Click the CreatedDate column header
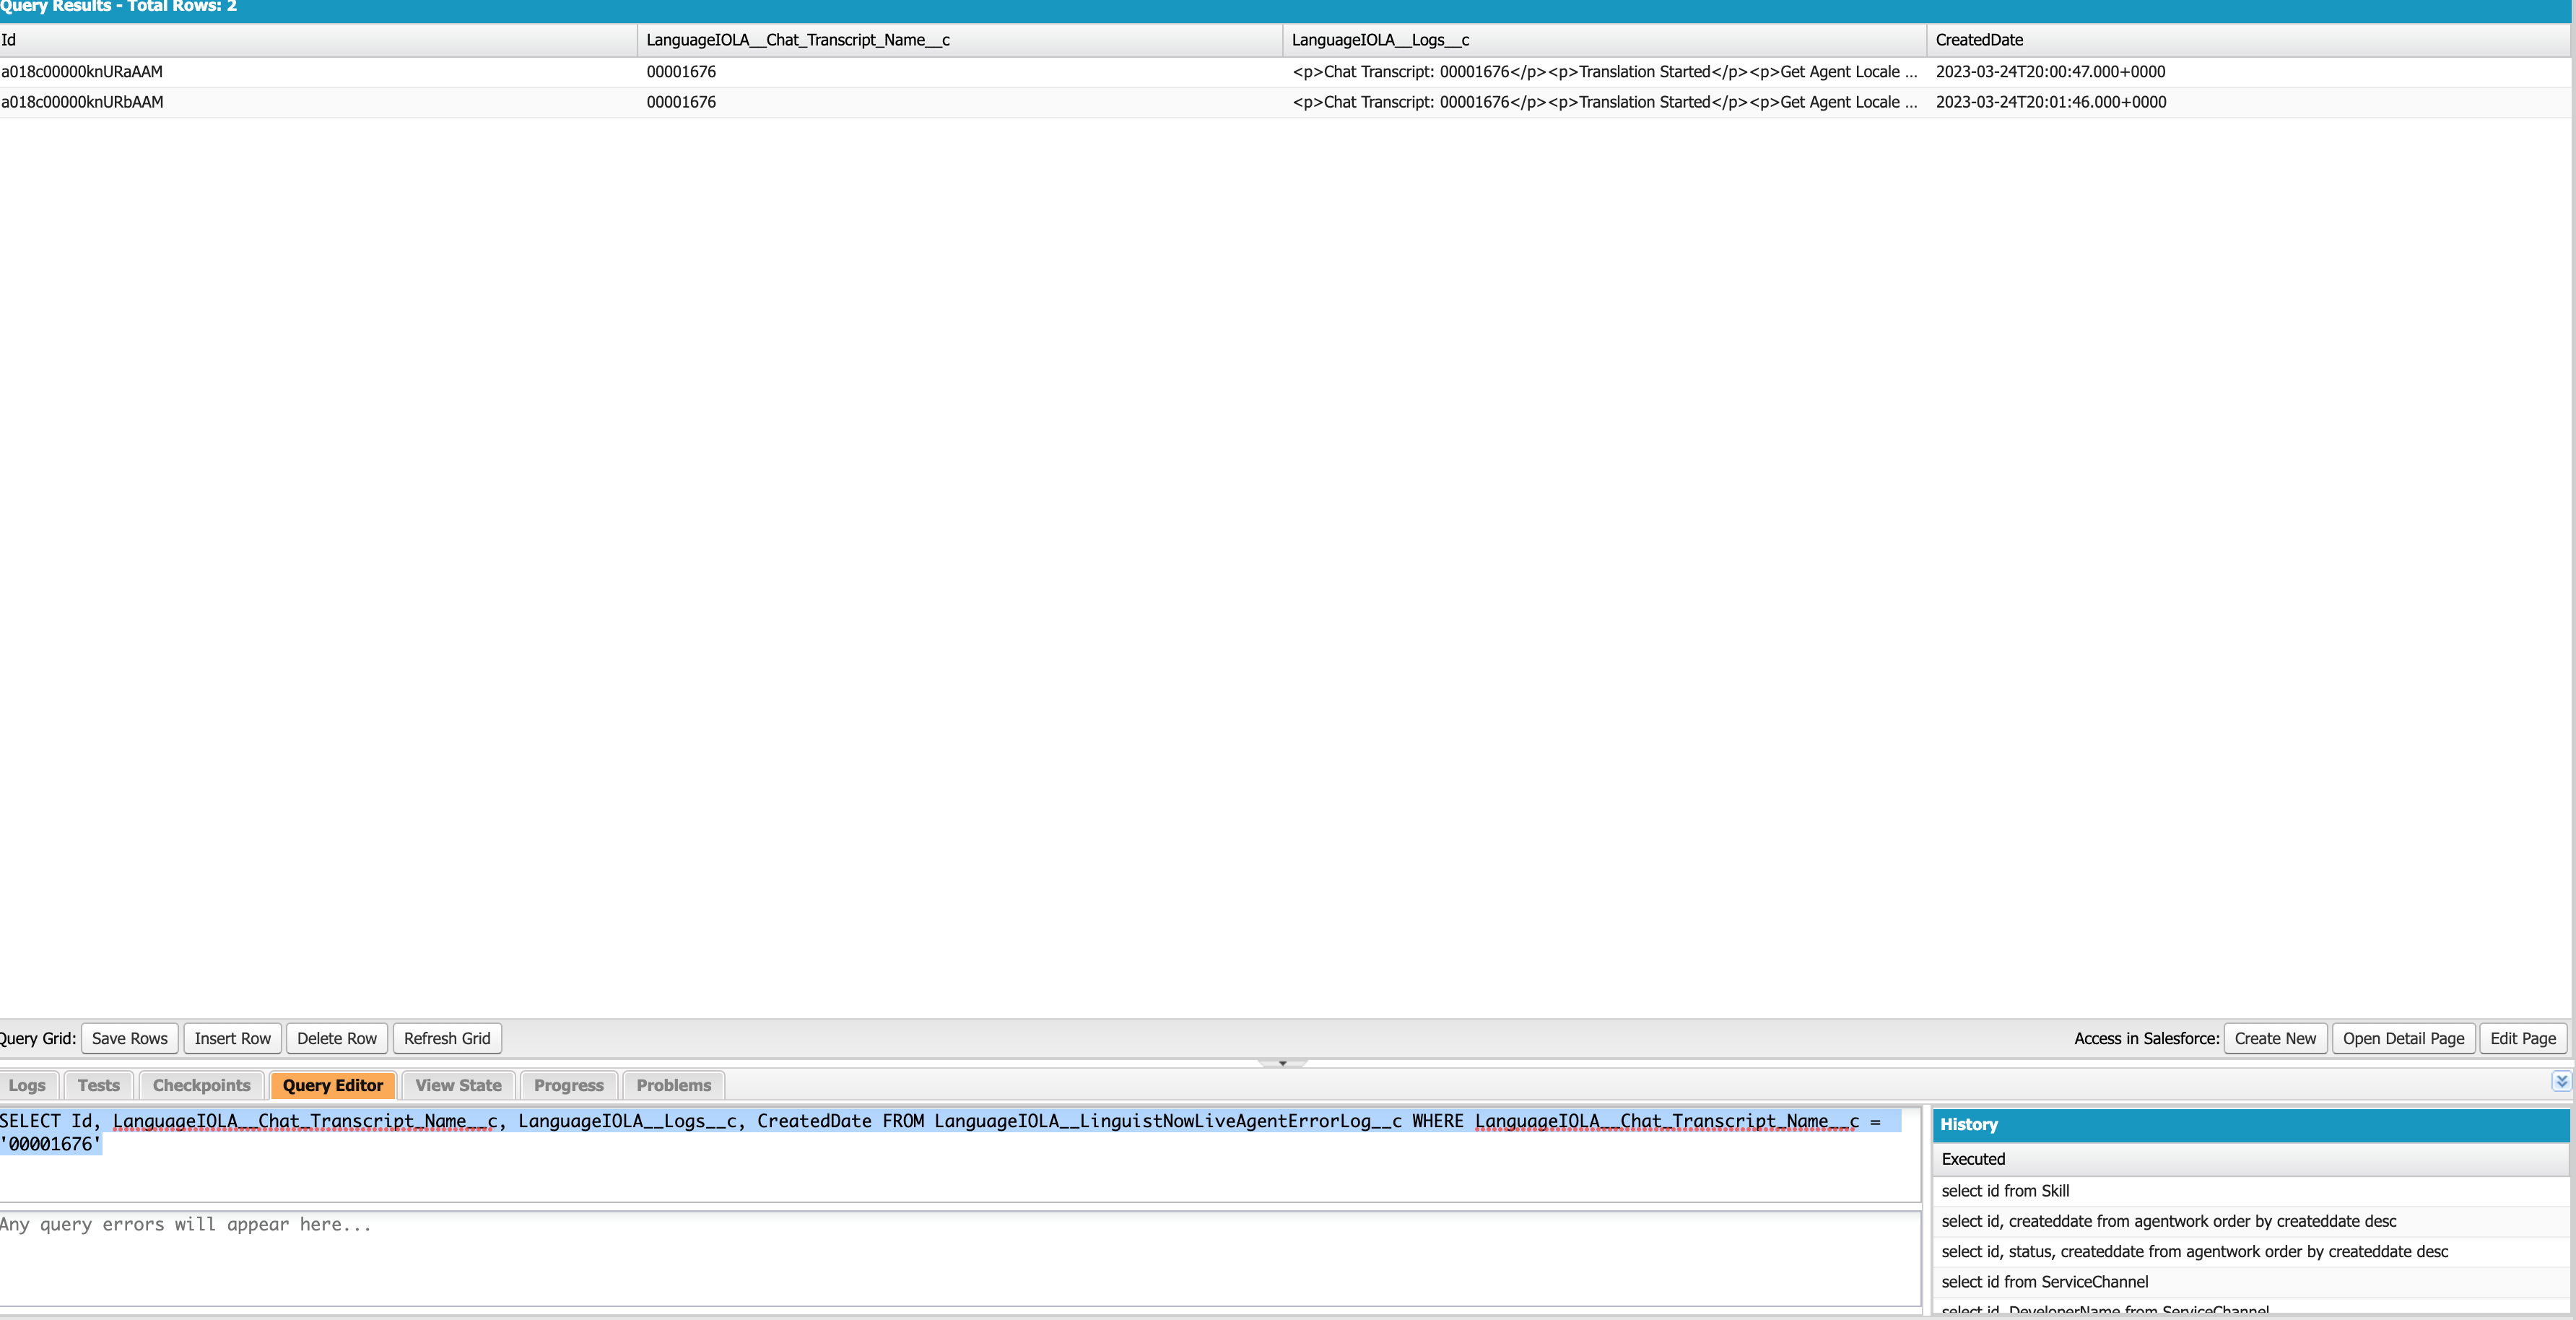 click(x=2248, y=40)
